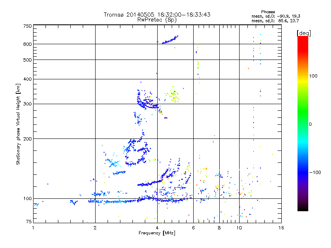Select the 'mean, sd,O: -90.9, 19.3' line
The image size is (331, 248).
click(276, 16)
